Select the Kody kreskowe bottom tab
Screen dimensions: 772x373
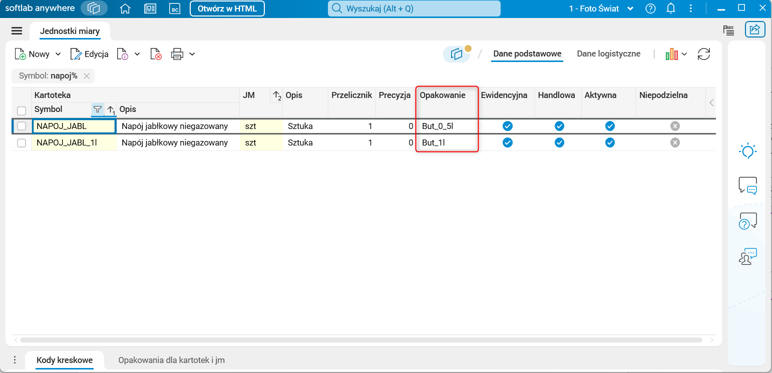point(65,360)
